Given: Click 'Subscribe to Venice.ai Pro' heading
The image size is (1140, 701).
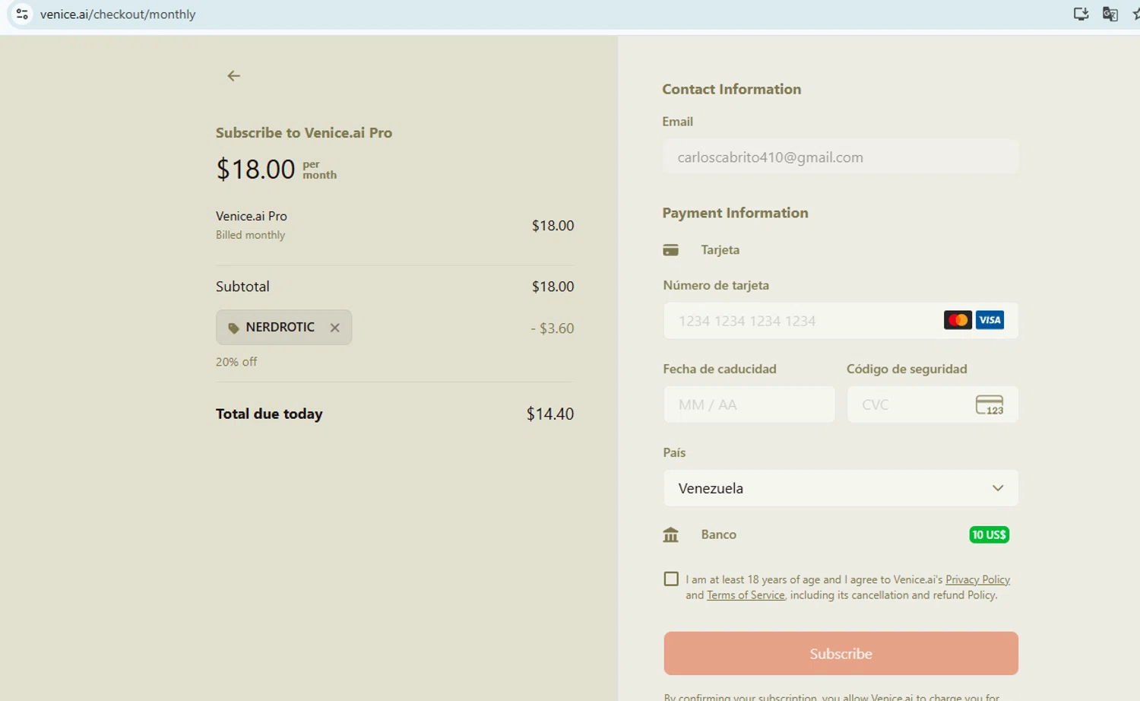Looking at the screenshot, I should coord(304,133).
